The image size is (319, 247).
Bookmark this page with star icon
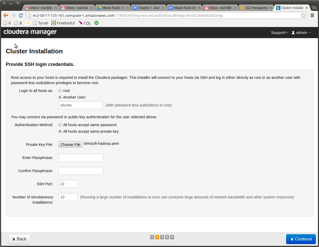[x=303, y=16]
